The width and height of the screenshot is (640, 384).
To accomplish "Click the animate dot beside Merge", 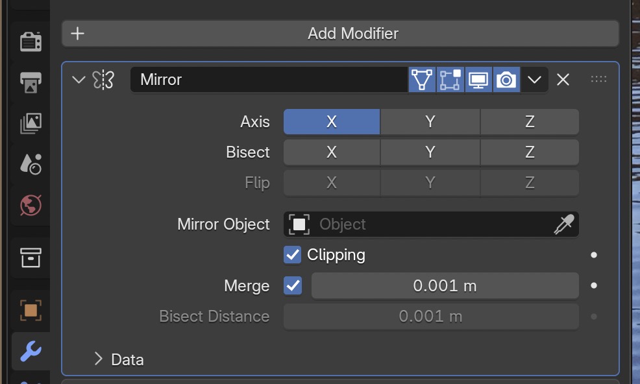I will pos(594,285).
